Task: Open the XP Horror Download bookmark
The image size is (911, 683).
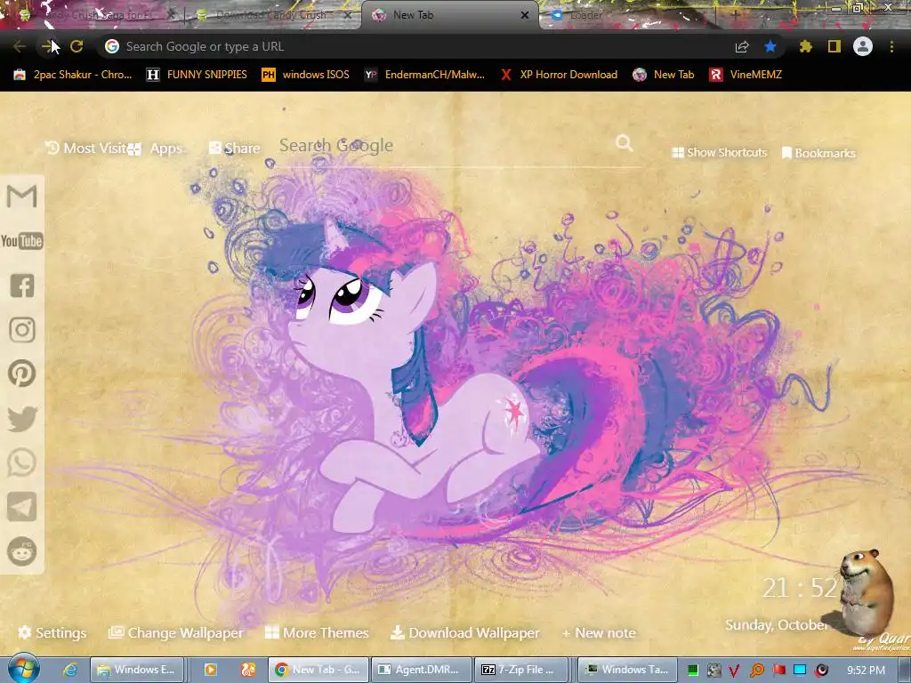Action: [559, 75]
